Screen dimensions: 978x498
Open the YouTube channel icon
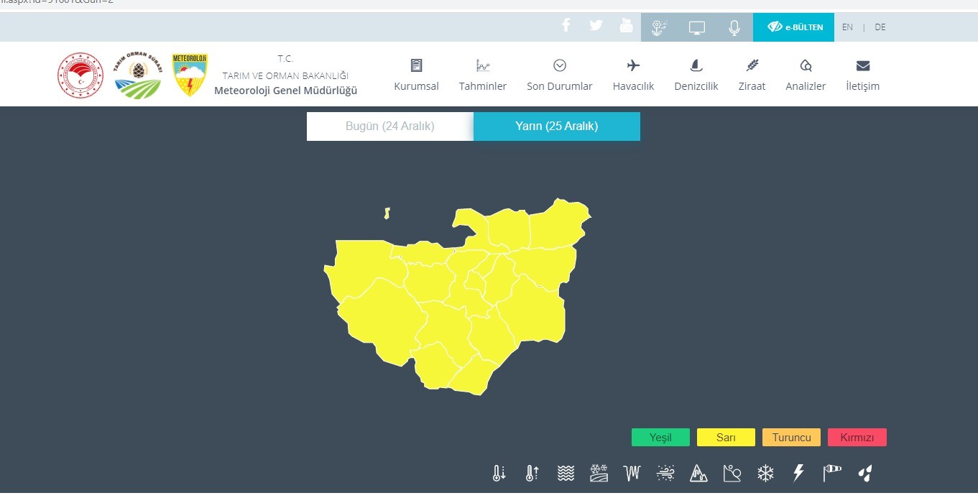(626, 26)
